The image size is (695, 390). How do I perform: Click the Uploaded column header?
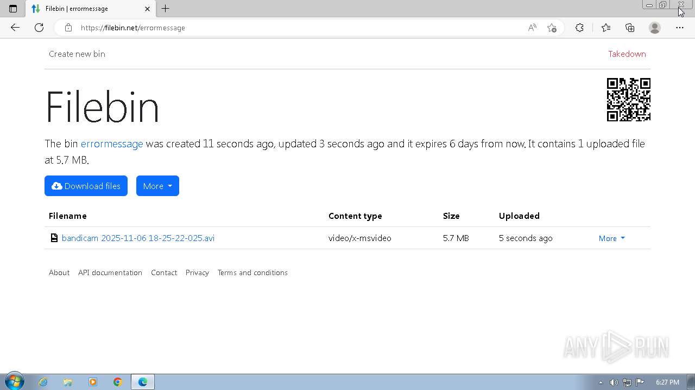(x=519, y=216)
